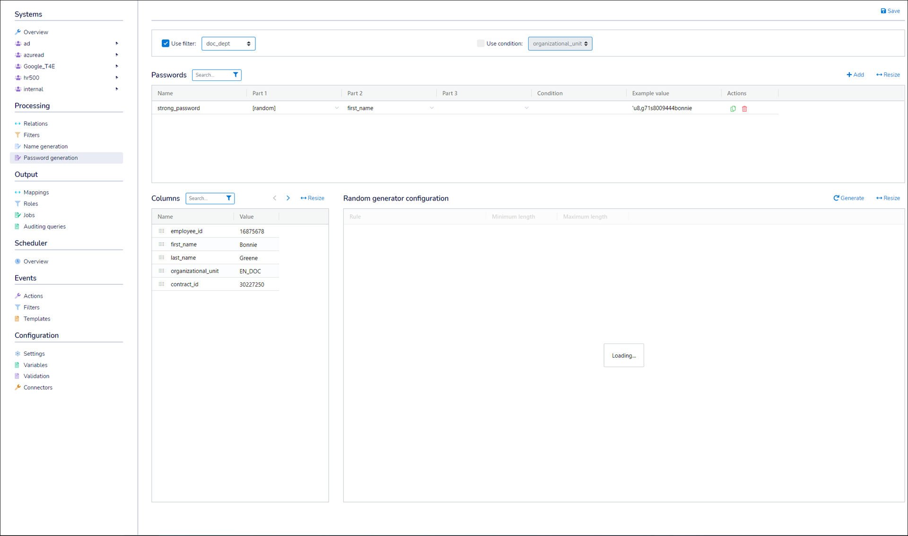The width and height of the screenshot is (908, 536).
Task: Click Add to create a password
Action: [855, 75]
